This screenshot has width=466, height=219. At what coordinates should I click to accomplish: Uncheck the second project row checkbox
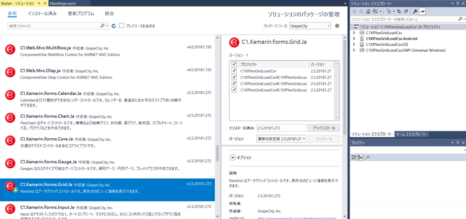tap(234, 77)
